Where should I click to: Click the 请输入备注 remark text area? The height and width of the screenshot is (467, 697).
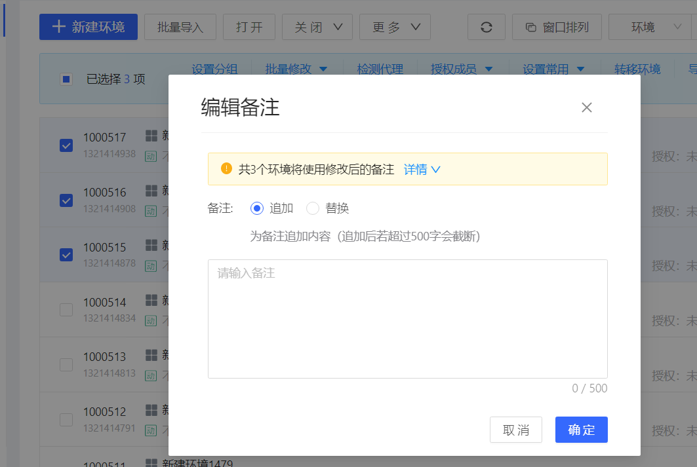tap(407, 318)
